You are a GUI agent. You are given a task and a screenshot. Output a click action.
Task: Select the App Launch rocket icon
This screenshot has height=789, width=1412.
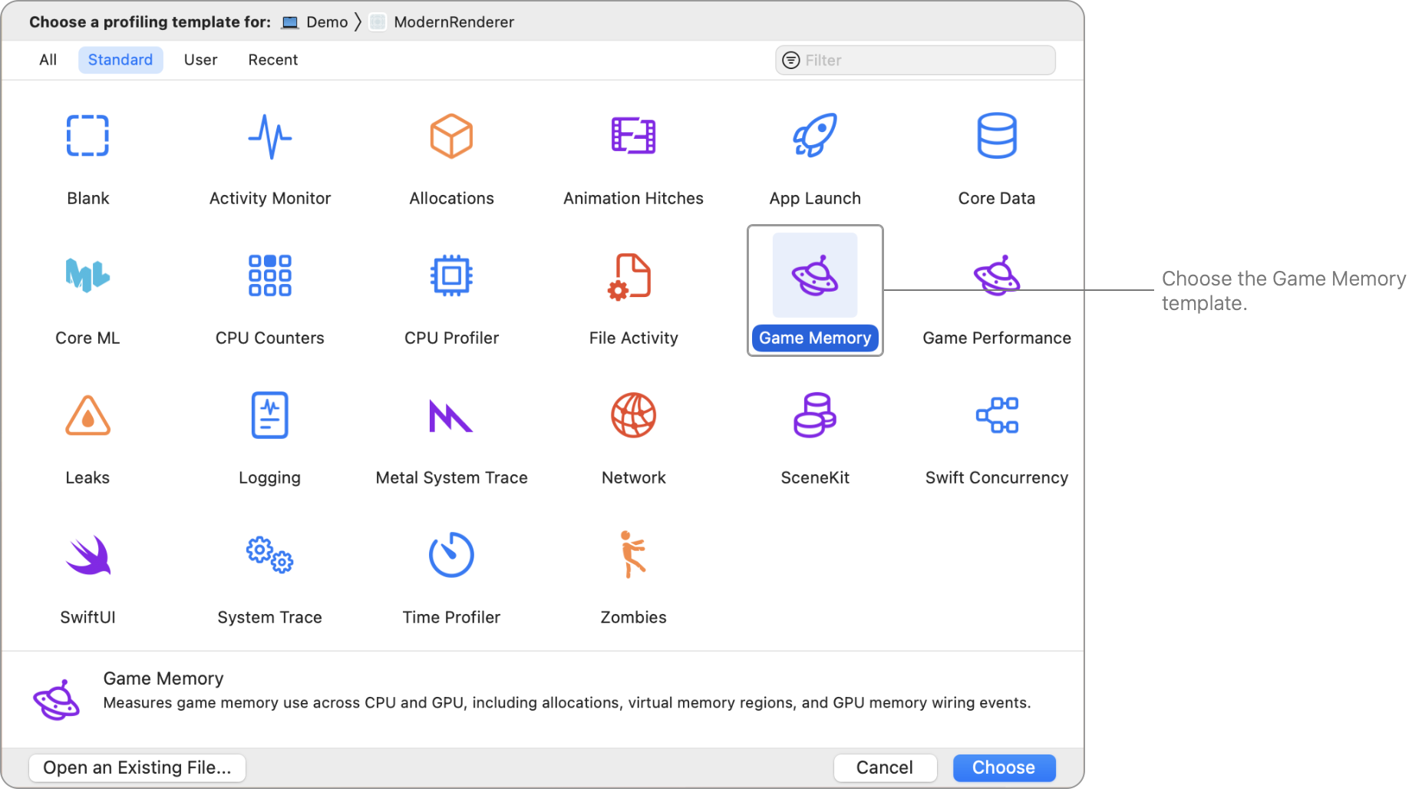click(815, 136)
